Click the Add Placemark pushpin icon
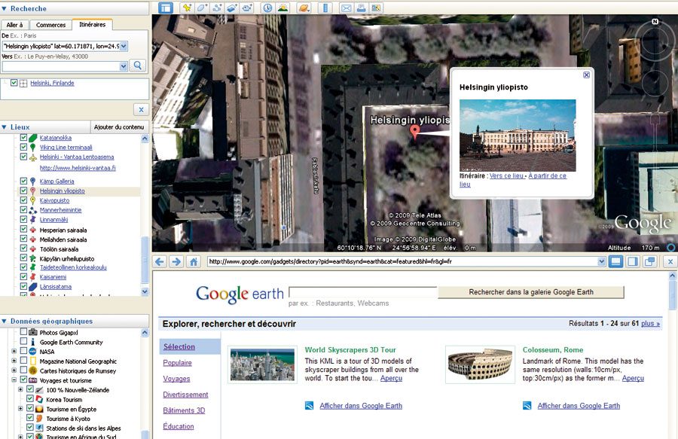The width and height of the screenshot is (678, 439). pos(185,8)
